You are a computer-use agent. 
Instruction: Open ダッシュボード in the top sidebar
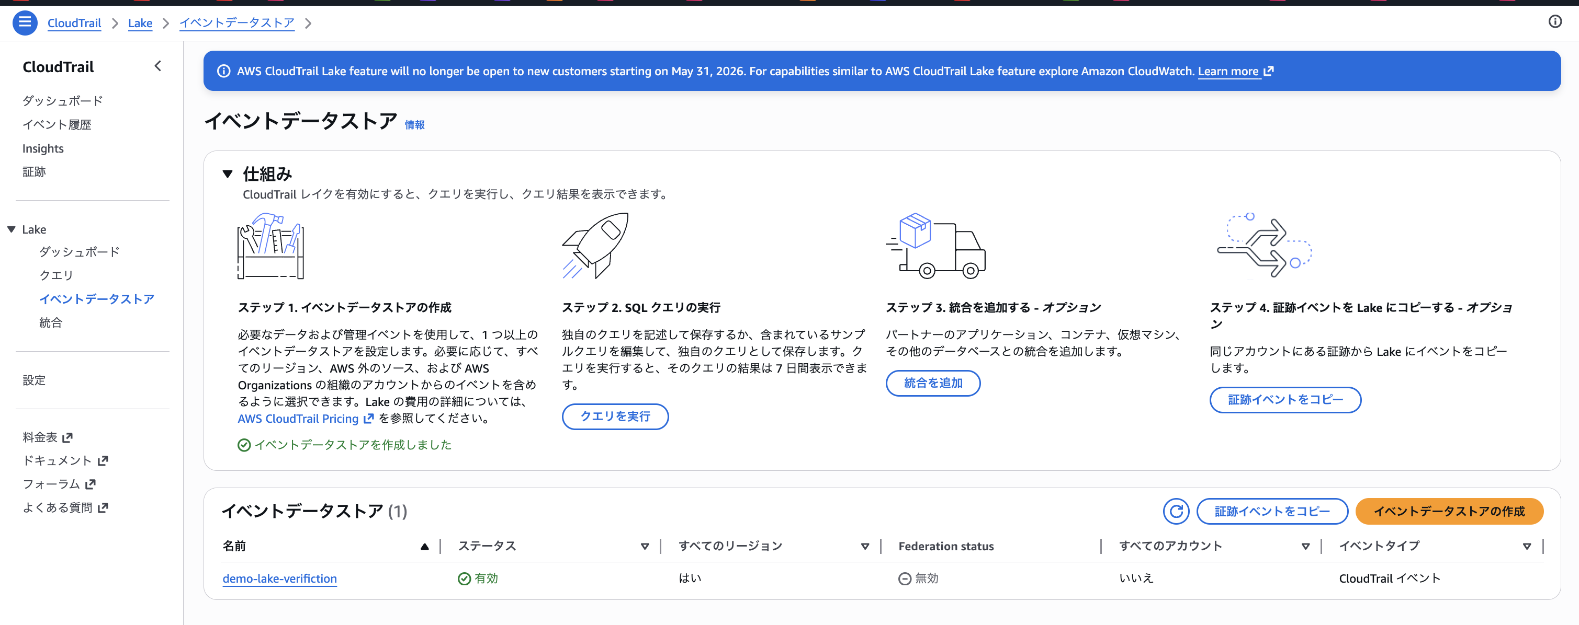click(63, 101)
